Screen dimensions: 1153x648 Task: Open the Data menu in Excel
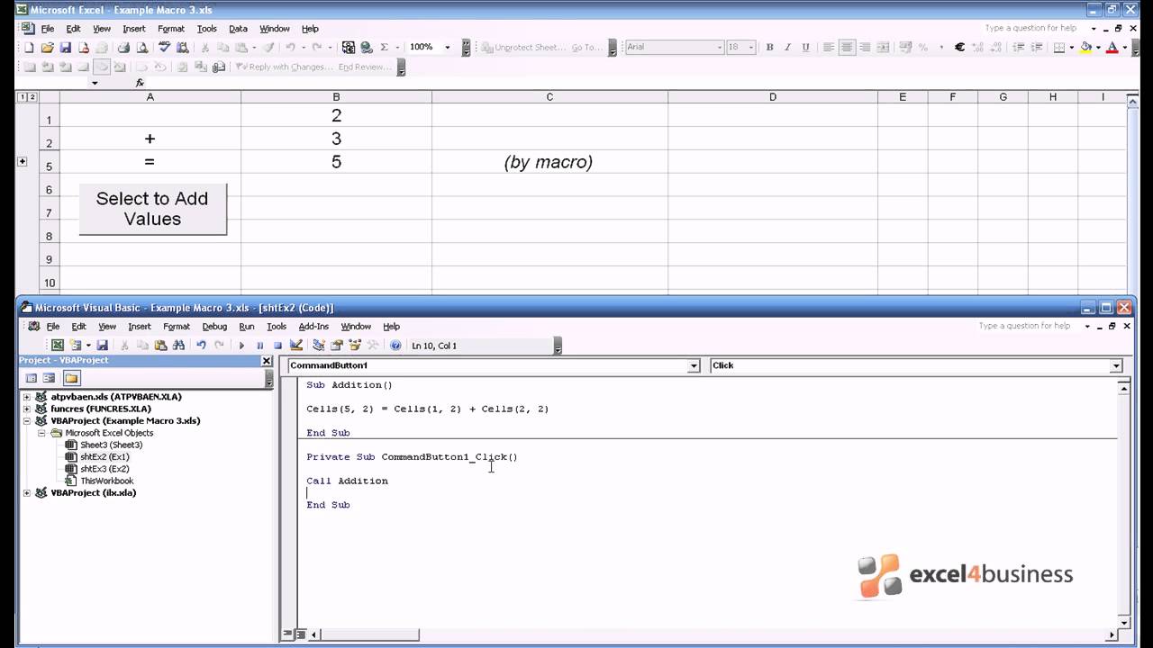(238, 29)
